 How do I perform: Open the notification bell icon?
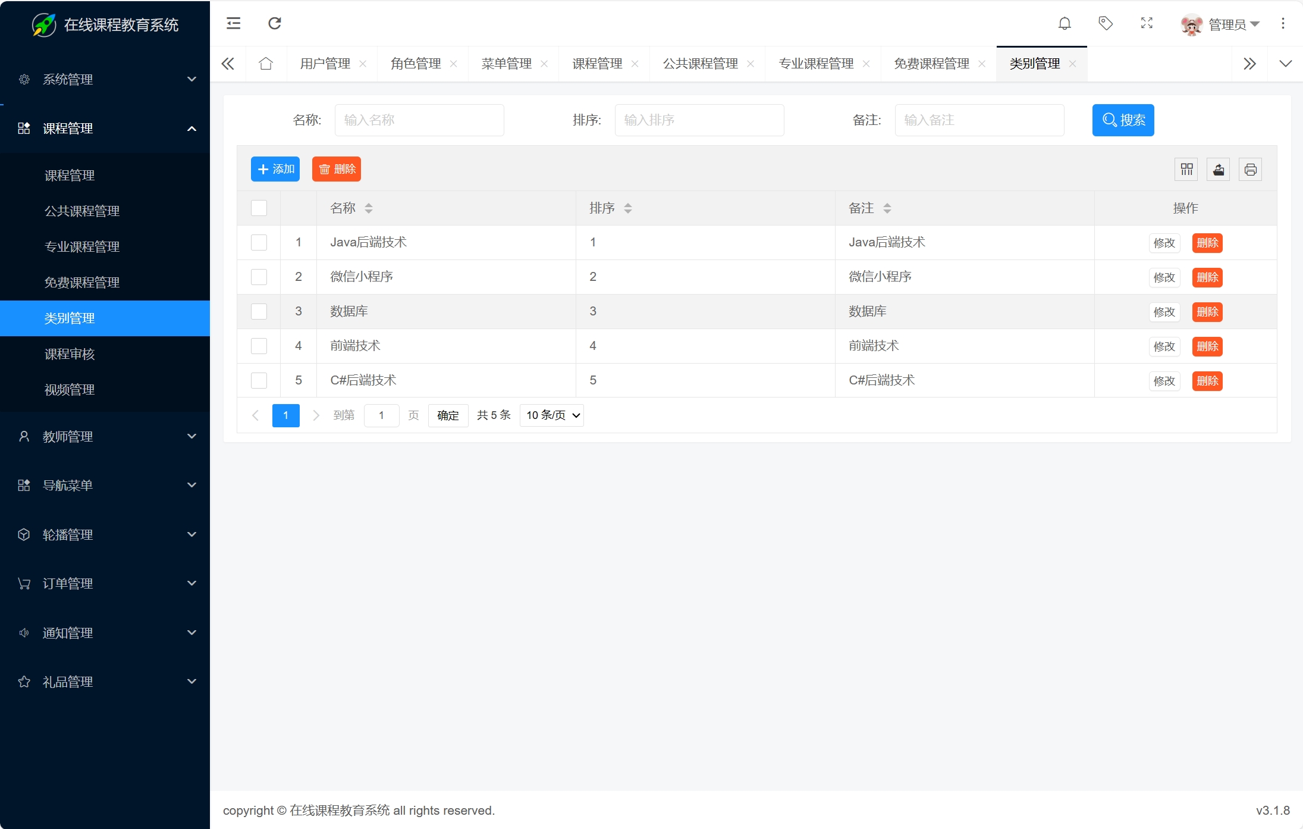pos(1065,23)
